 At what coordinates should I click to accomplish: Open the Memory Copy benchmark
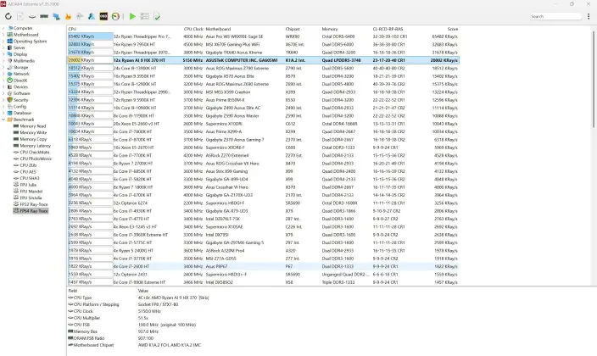pyautogui.click(x=33, y=139)
